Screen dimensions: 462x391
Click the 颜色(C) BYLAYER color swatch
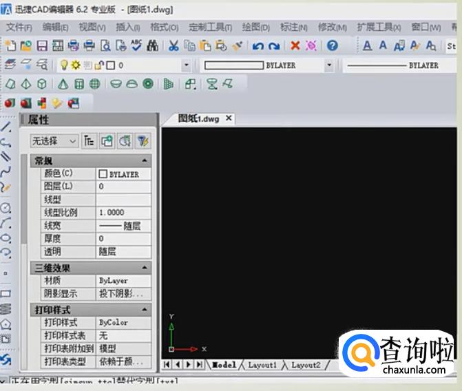[x=103, y=174]
